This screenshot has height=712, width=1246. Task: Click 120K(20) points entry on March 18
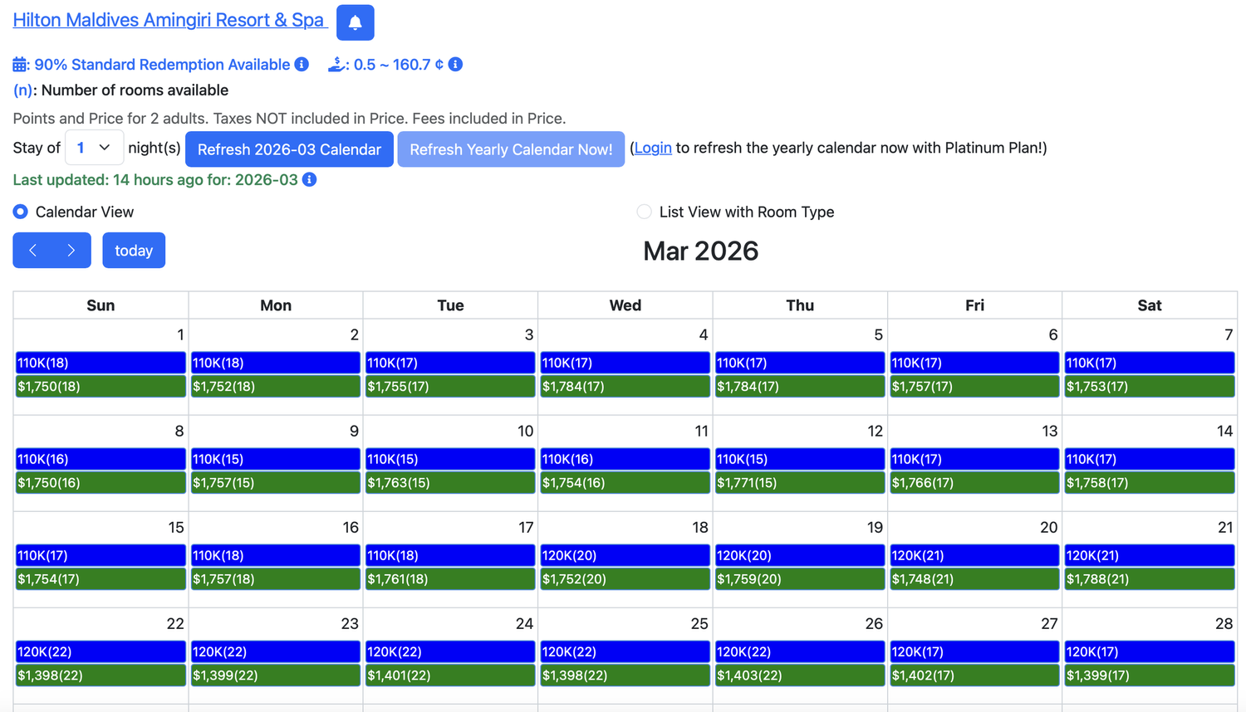[x=625, y=555]
